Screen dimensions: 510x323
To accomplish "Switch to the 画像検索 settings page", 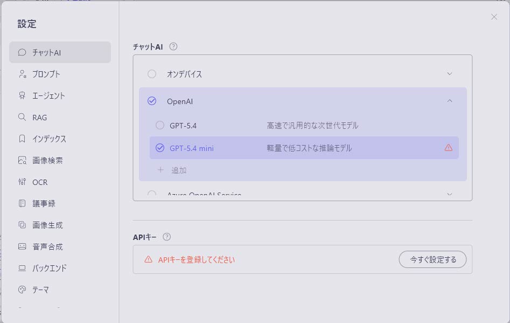I will click(x=60, y=160).
